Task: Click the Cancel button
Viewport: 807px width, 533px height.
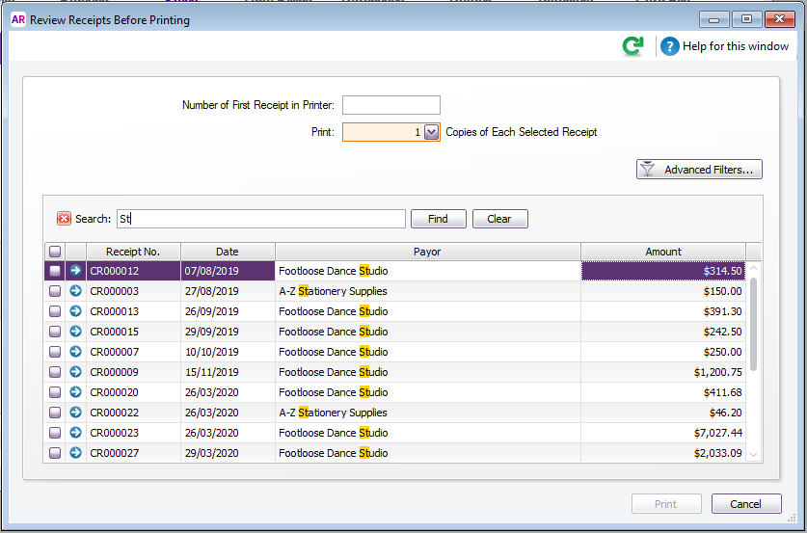Action: (x=745, y=504)
